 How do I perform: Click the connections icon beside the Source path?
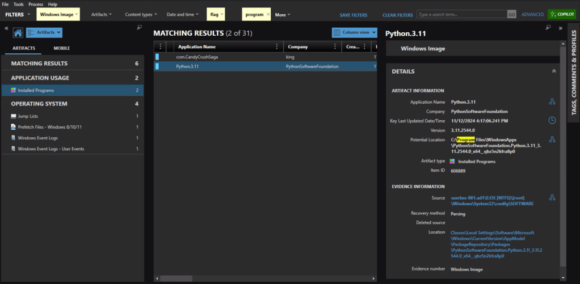click(552, 197)
